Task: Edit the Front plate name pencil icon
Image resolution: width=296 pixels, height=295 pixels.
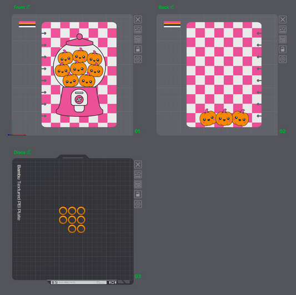Action: [x=28, y=7]
